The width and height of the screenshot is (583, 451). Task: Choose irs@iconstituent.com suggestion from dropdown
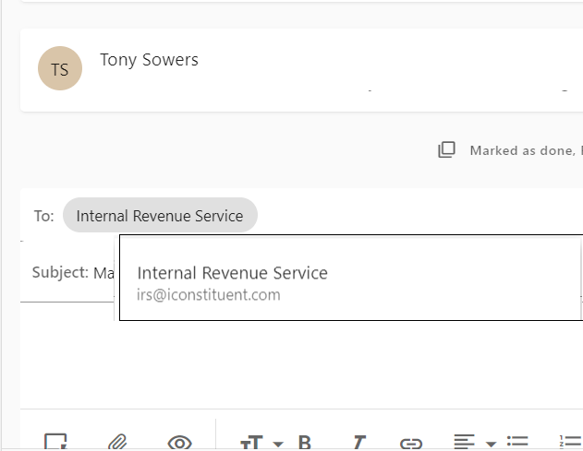[x=350, y=278]
